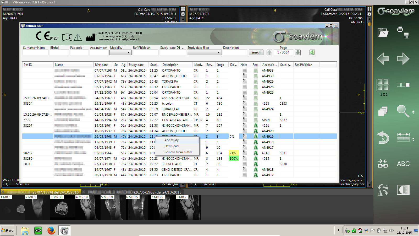Open the Modality dropdown
419x236 pixels.
(x=120, y=52)
